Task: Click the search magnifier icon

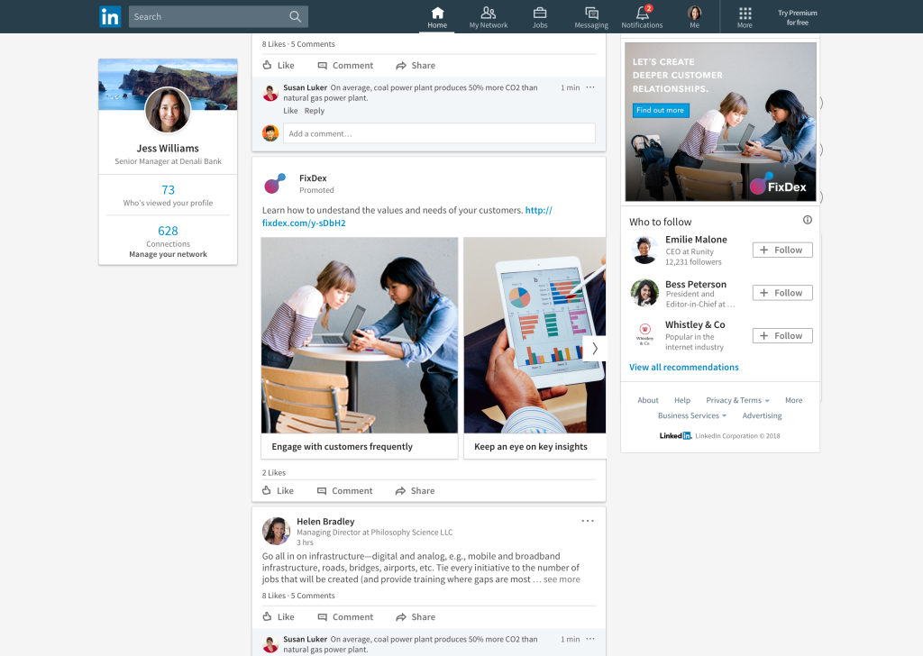Action: coord(296,16)
